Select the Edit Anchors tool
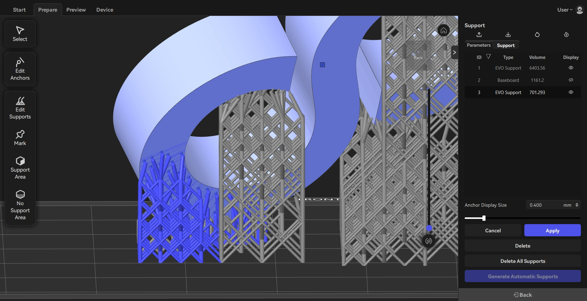587x301 pixels. coord(20,69)
